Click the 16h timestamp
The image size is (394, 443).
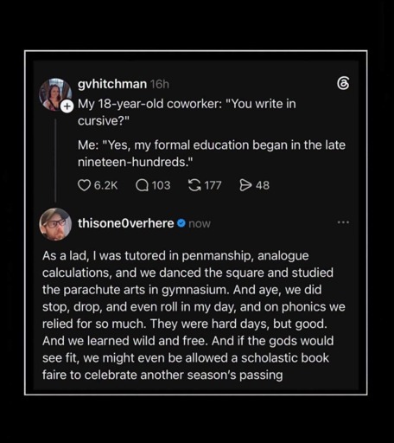click(x=160, y=84)
